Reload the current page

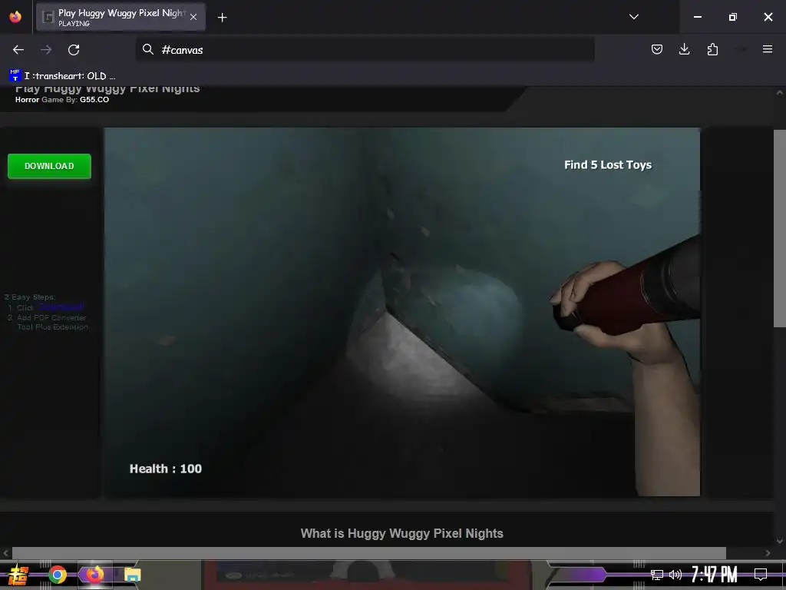[x=74, y=50]
